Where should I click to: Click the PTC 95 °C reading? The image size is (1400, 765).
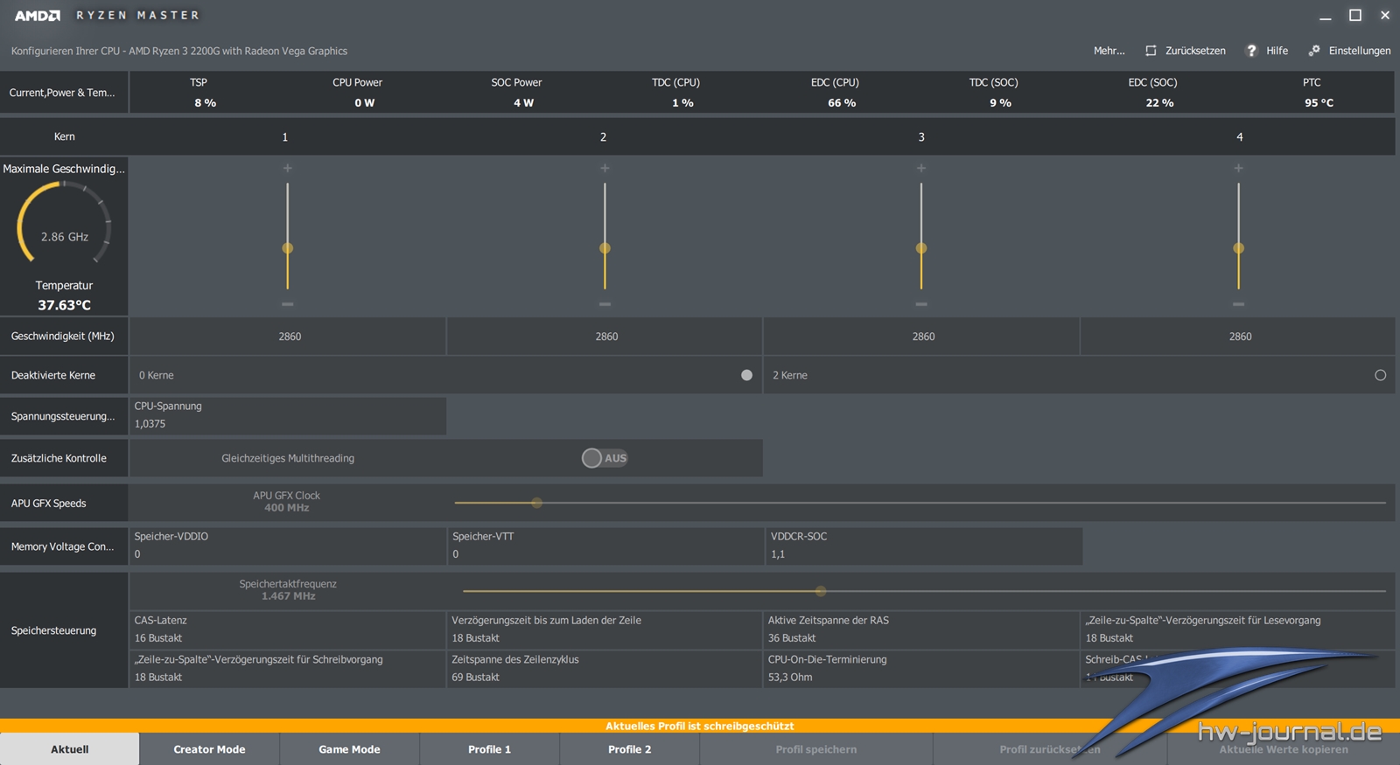pos(1319,93)
